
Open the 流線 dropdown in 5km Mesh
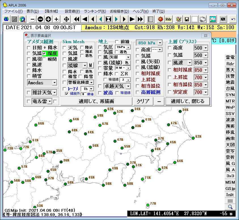[x=85, y=66]
